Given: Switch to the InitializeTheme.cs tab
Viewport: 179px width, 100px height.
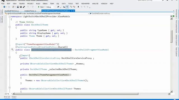Looking at the screenshot, I should [30, 11].
